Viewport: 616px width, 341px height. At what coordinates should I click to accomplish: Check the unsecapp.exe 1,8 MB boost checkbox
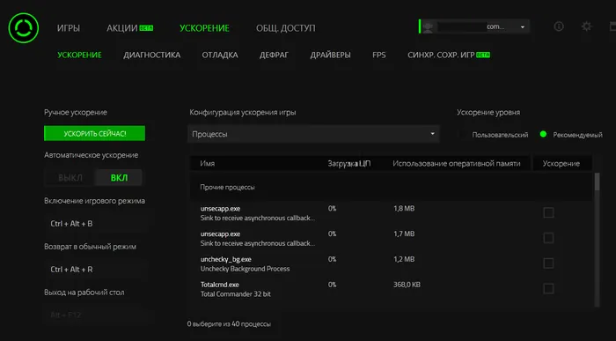coord(548,212)
